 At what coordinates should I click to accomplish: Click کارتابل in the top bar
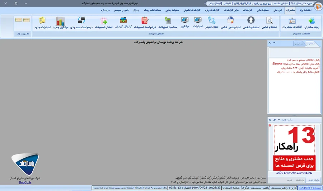click(x=227, y=4)
